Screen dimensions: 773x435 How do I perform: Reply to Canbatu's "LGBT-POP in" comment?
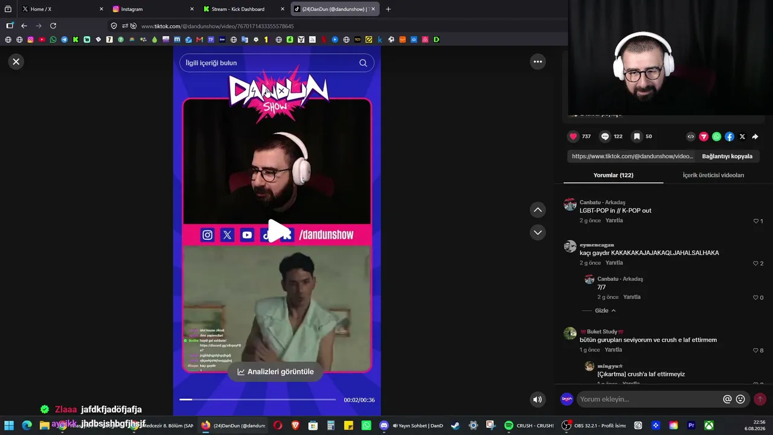coord(614,221)
